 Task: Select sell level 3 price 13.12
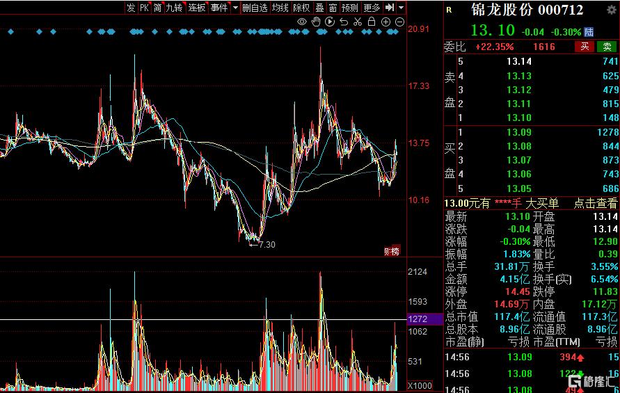(x=519, y=90)
